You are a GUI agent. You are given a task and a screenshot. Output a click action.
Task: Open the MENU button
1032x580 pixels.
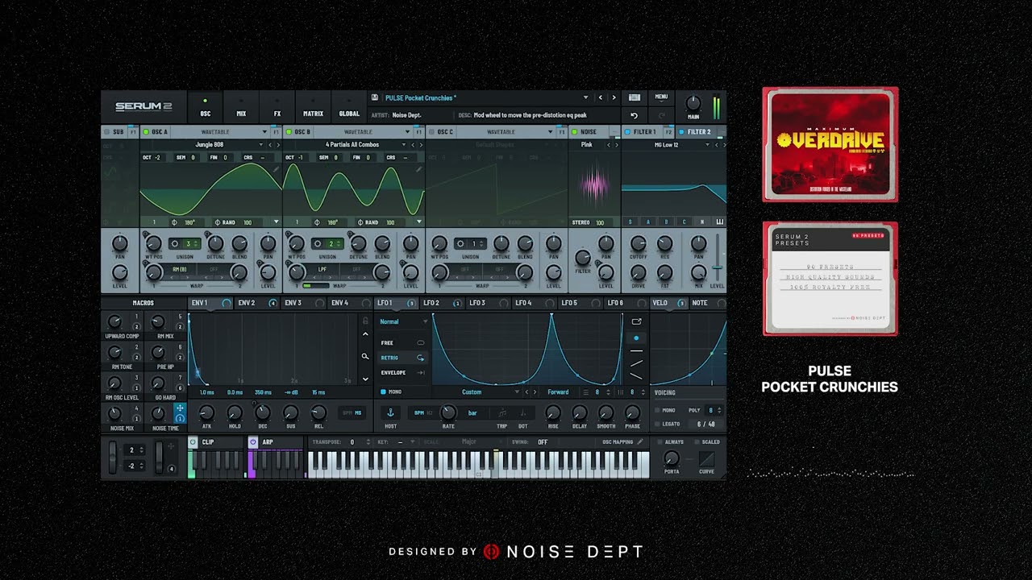[661, 97]
